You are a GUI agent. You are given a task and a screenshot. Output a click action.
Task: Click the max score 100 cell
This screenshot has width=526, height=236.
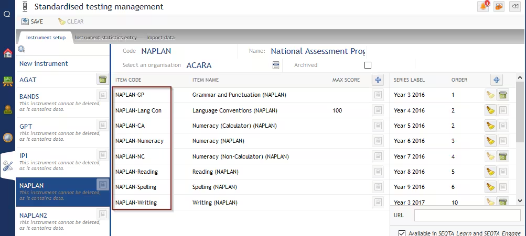(337, 110)
